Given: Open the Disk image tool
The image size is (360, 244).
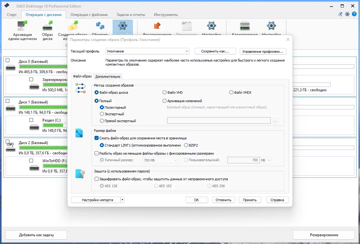Looking at the screenshot, I should [47, 26].
